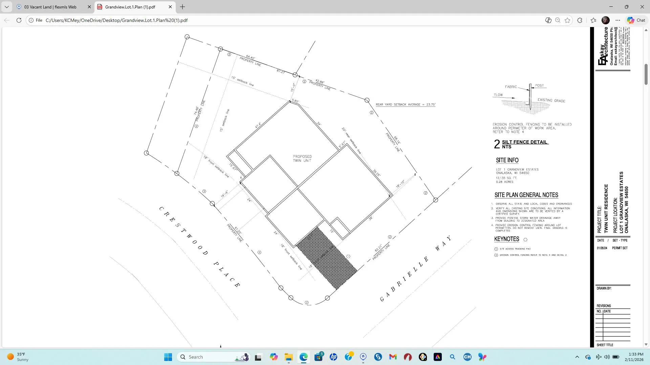Viewport: 650px width, 365px height.
Task: Open the Copilot Chat button
Action: pos(636,20)
